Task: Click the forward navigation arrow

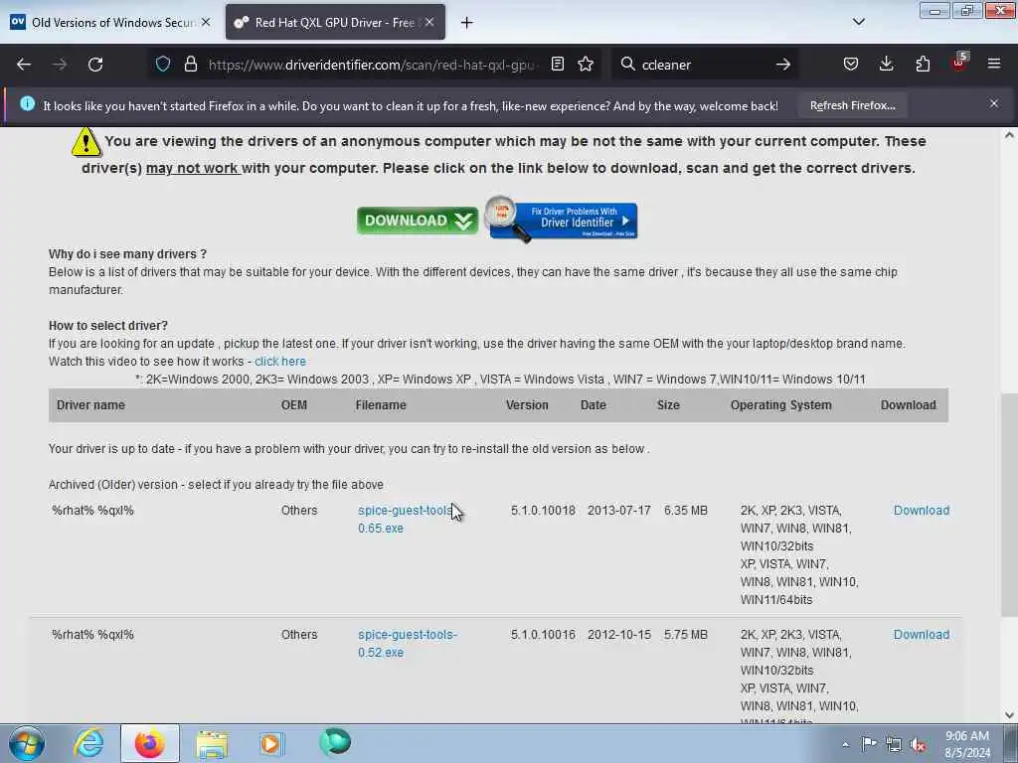Action: coord(60,65)
